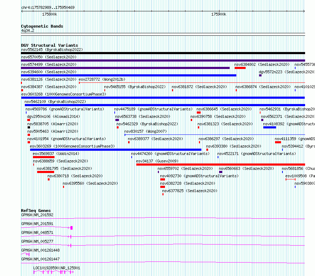Click the blue nsv4108392 variant bar
This screenshot has width=315, height=276.
[x=270, y=127]
